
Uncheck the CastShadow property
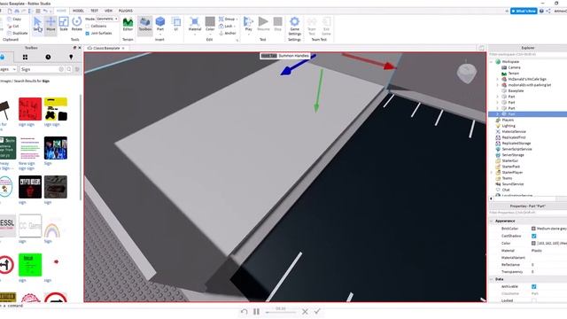pyautogui.click(x=533, y=236)
